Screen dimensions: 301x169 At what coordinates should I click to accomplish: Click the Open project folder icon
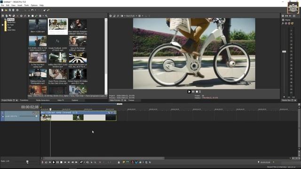point(6,10)
